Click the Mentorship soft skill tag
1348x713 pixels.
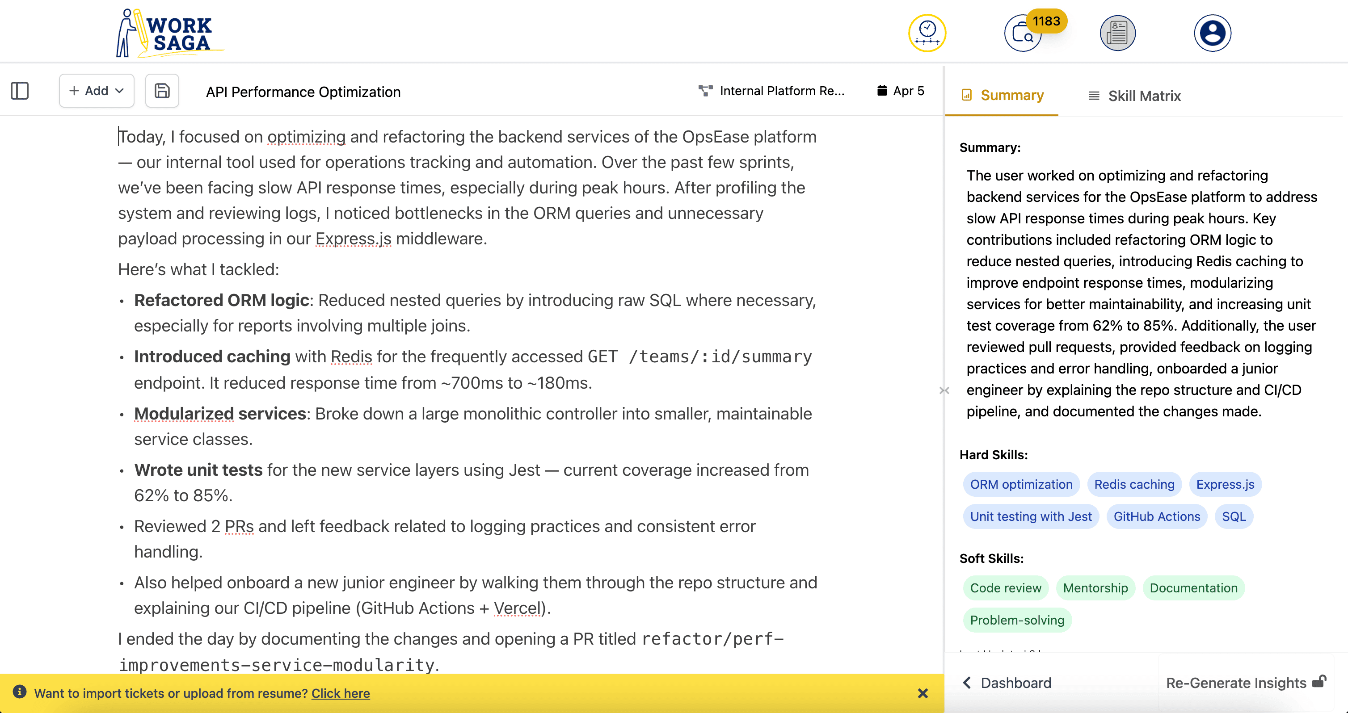[x=1095, y=588]
